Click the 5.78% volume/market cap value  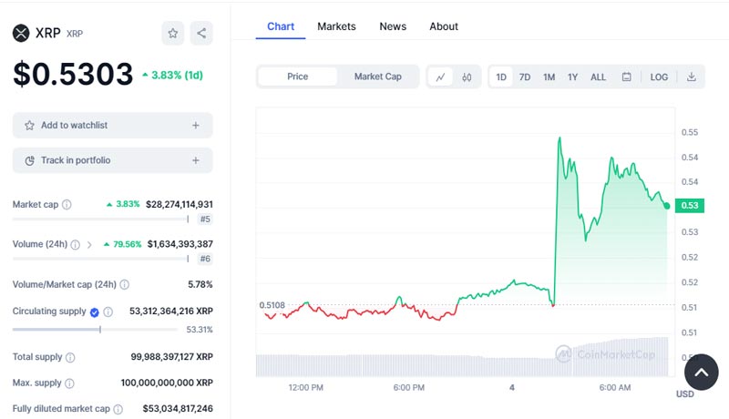(200, 284)
